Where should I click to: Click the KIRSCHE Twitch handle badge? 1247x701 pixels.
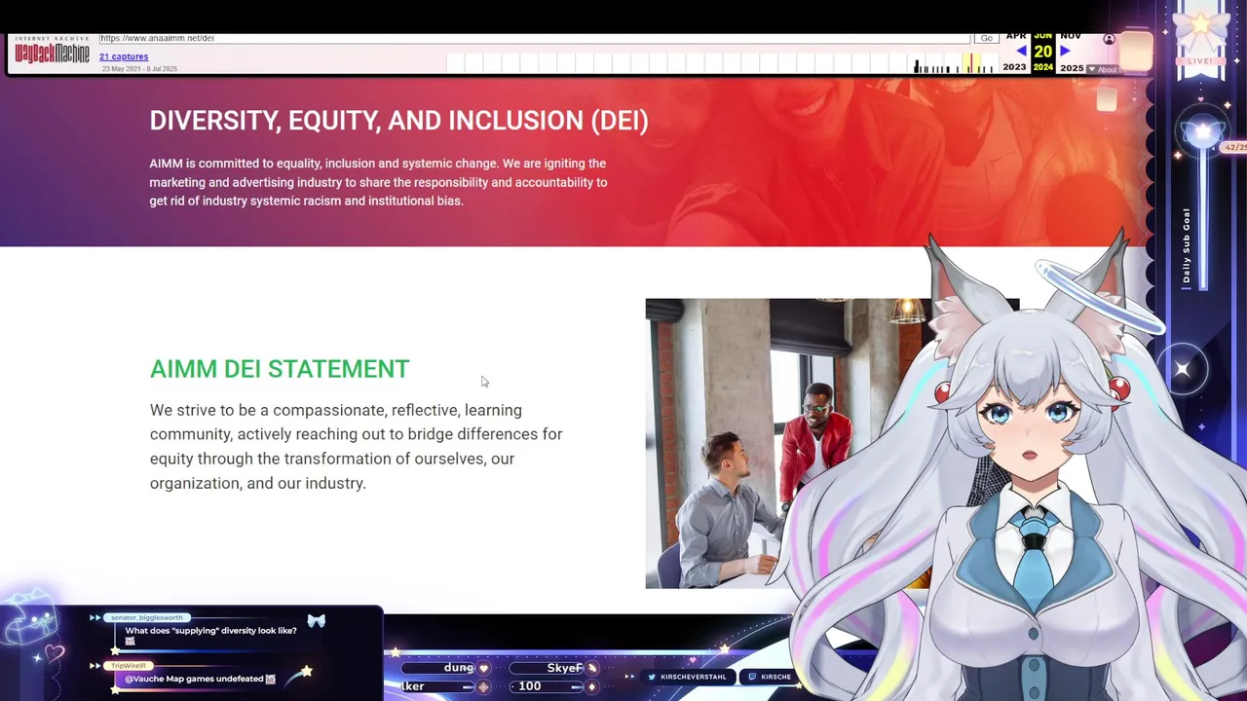(769, 677)
